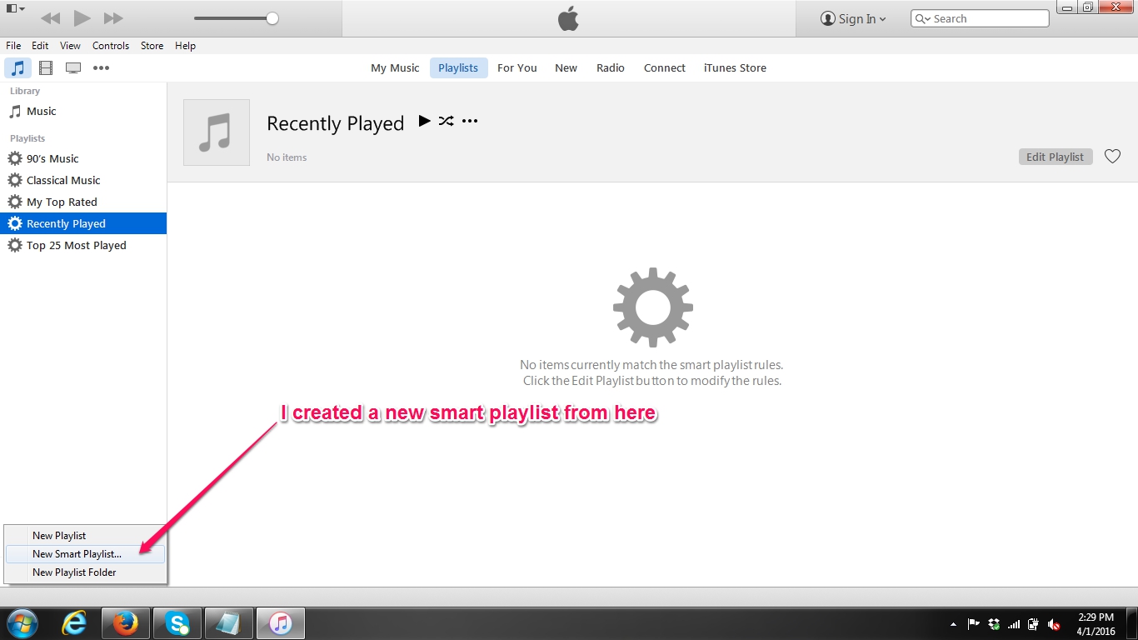Select the Top 25 Most Played playlist
The width and height of the screenshot is (1138, 640).
83,245
